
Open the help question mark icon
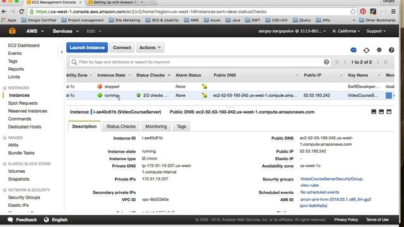[x=391, y=50]
